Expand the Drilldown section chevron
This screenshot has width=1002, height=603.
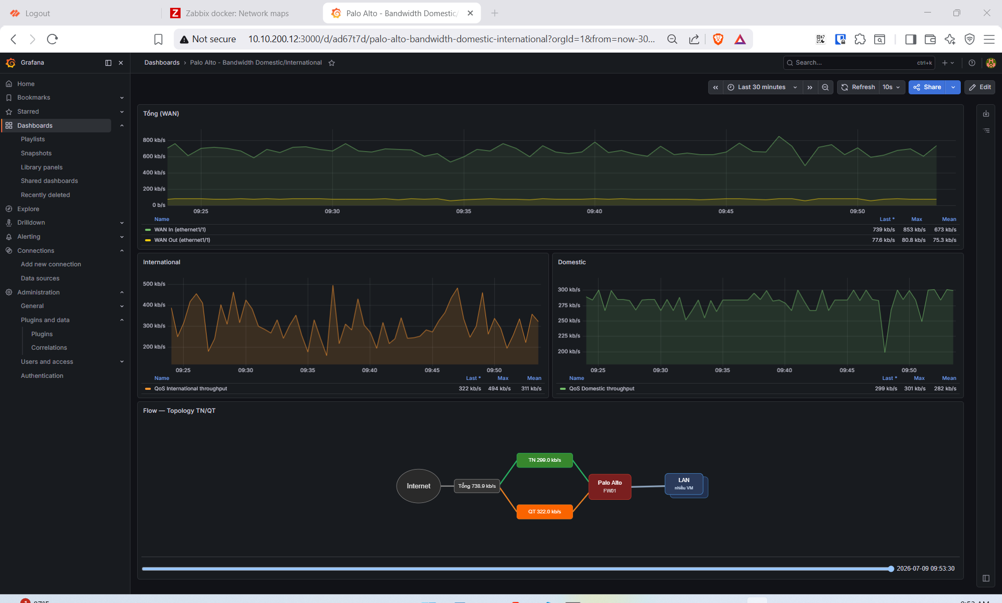point(122,223)
